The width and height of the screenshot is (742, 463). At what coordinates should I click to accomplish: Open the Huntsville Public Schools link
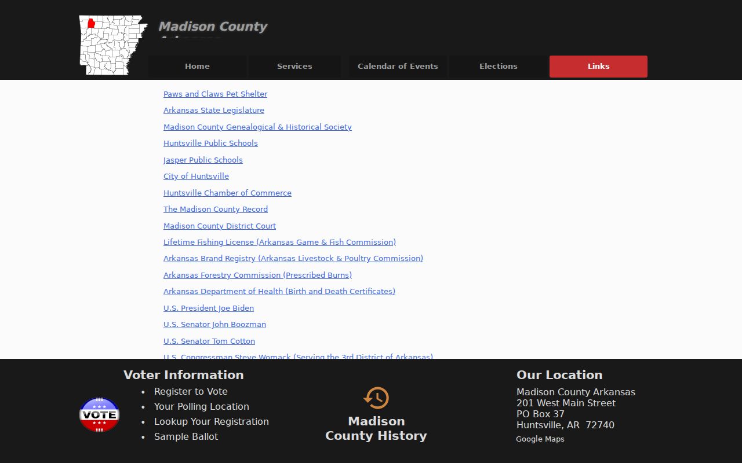coord(210,144)
